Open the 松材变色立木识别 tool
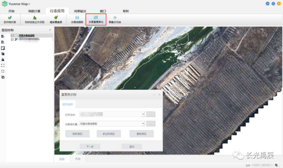Image resolution: width=283 pixels, height=168 pixels. coord(35,20)
